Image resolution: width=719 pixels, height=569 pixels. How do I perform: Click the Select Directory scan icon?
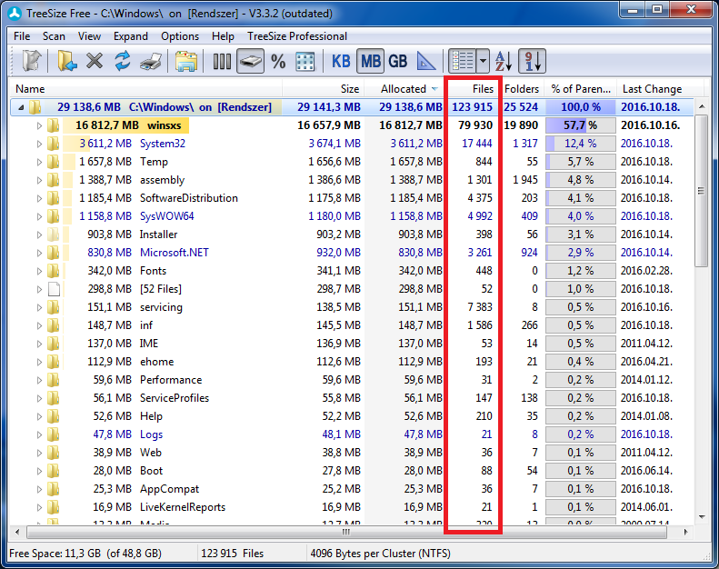pos(31,61)
